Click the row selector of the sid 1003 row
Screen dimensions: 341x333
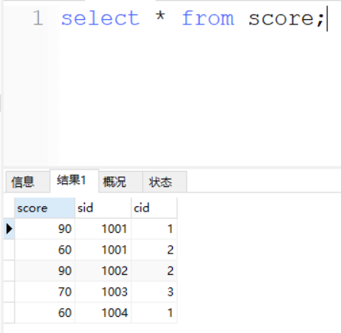click(9, 292)
